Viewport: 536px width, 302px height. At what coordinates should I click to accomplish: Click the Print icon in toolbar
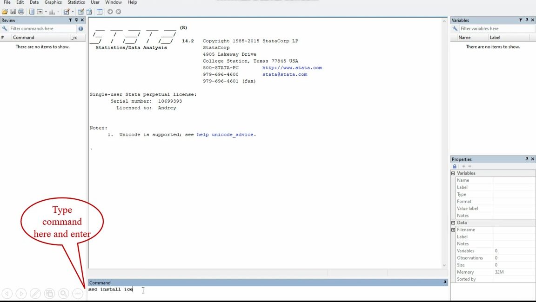(x=21, y=12)
